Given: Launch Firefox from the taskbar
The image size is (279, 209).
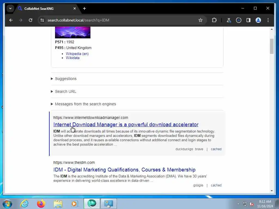Looking at the screenshot, I should coord(41,204).
